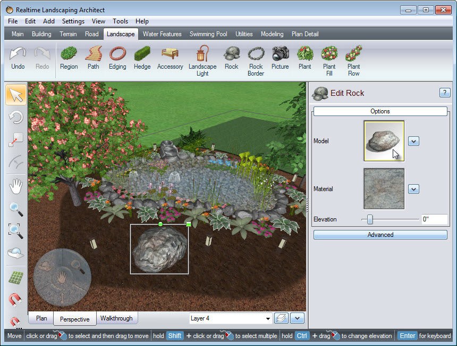The image size is (457, 346).
Task: Choose the pan hand tool
Action: pos(16,186)
